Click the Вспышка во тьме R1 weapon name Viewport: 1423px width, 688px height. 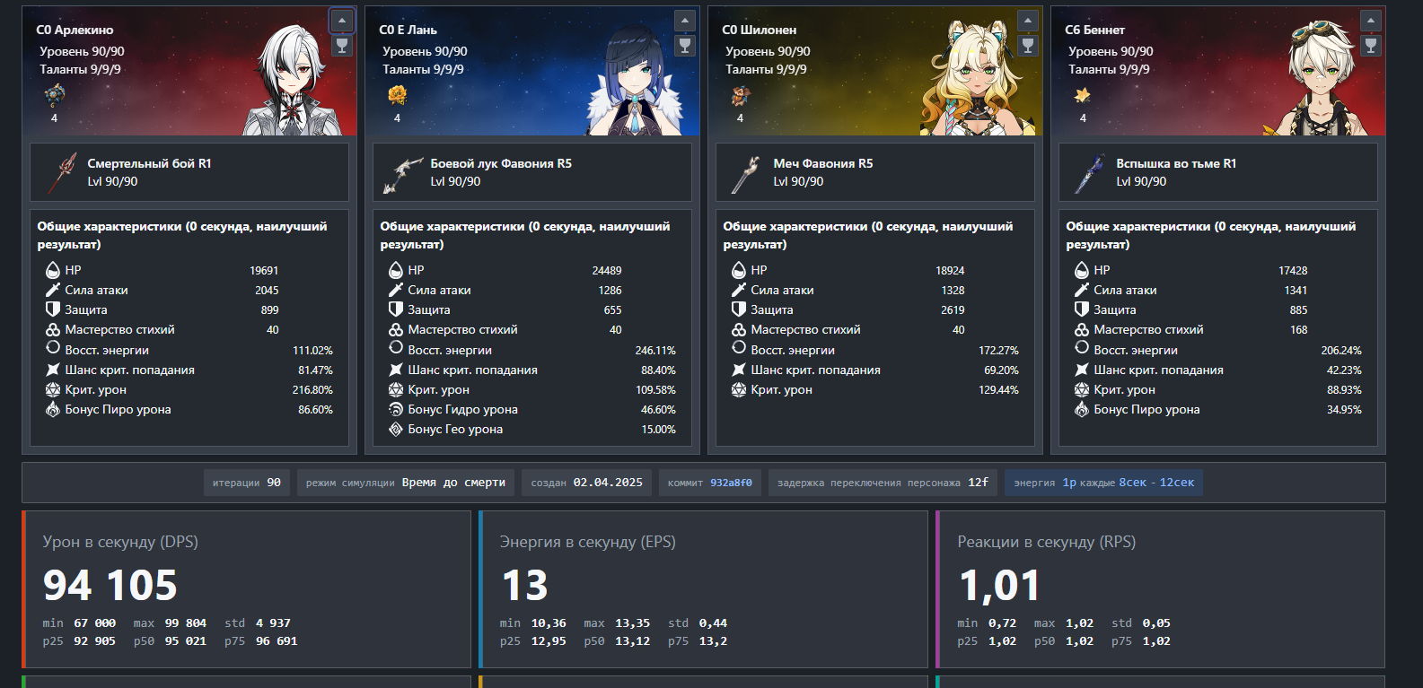tap(1176, 163)
